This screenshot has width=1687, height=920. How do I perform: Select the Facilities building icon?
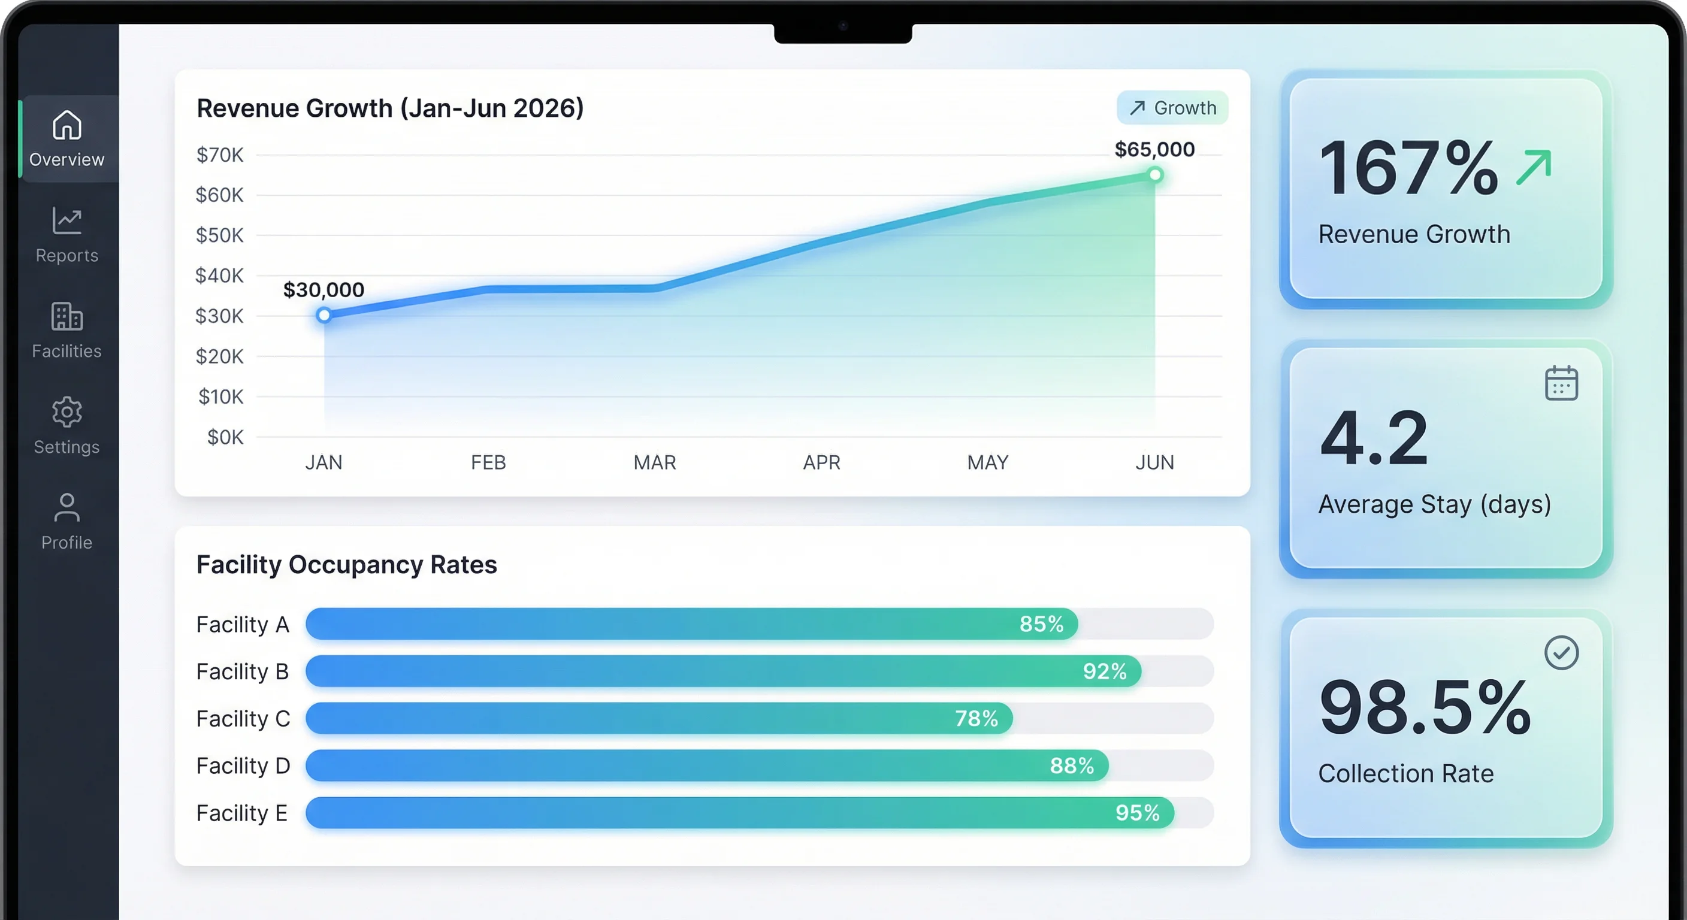pos(67,316)
